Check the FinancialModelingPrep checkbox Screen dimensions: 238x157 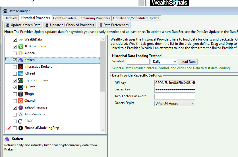coord(15,128)
